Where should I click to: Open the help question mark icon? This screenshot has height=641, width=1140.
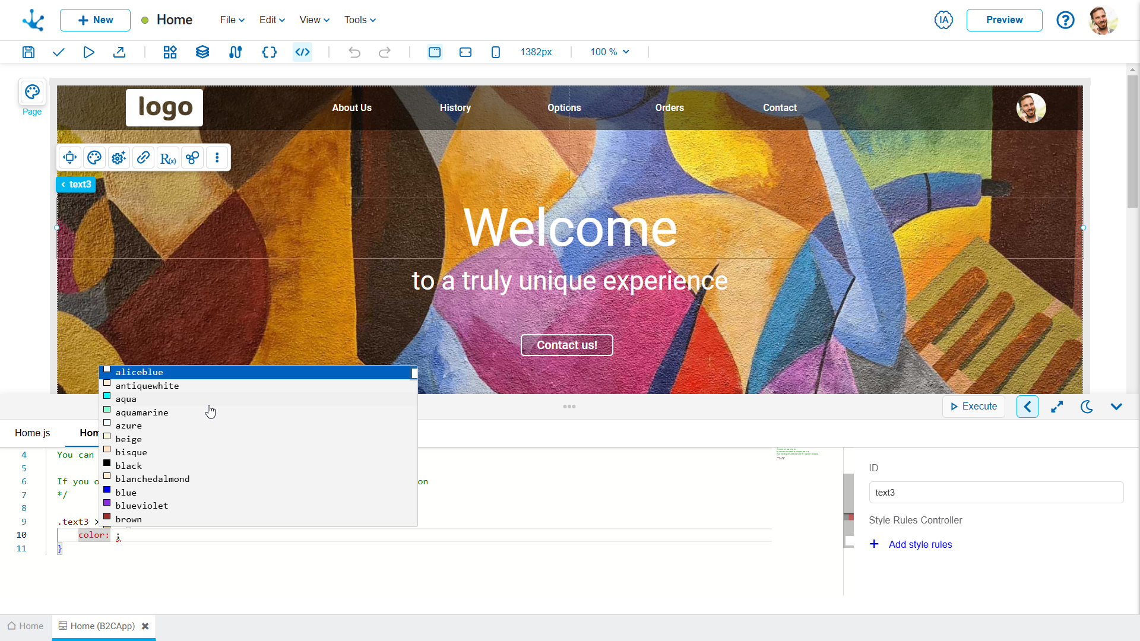coord(1065,20)
